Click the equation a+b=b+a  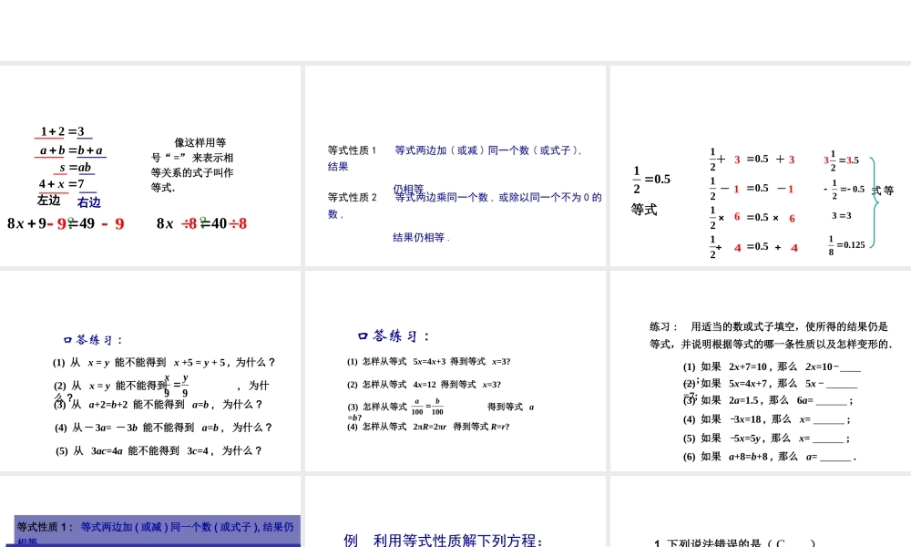click(71, 150)
